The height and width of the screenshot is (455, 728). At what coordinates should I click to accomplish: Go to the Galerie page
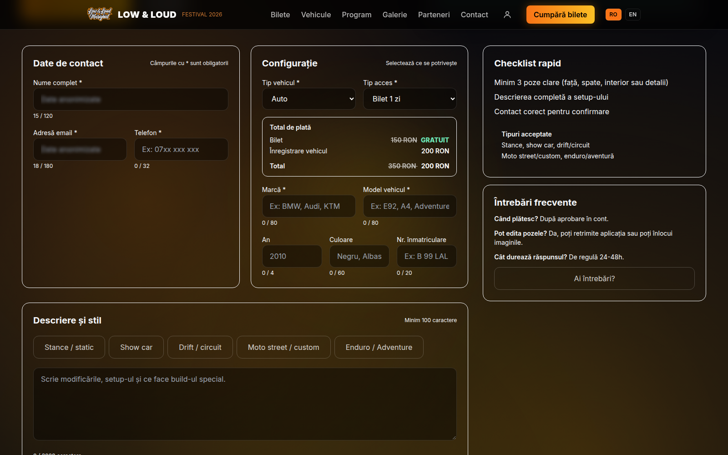tap(395, 15)
